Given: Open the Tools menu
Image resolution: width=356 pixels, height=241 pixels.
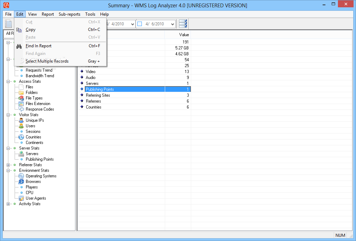Looking at the screenshot, I should (x=90, y=14).
